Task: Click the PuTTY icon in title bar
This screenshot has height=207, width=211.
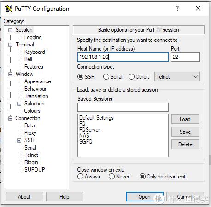Action: tap(9, 8)
